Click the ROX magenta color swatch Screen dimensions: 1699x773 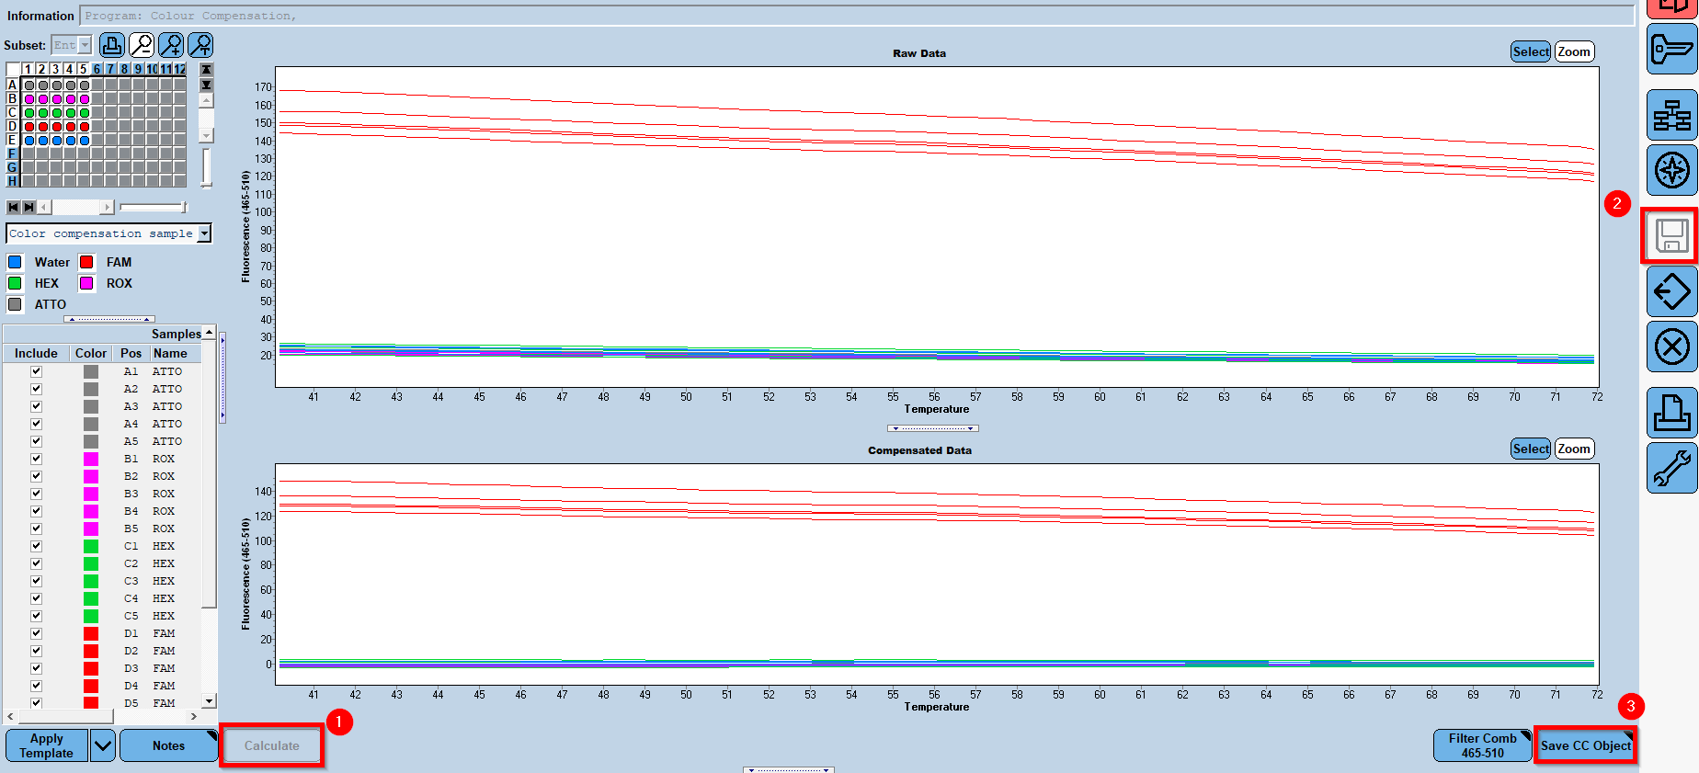click(86, 283)
